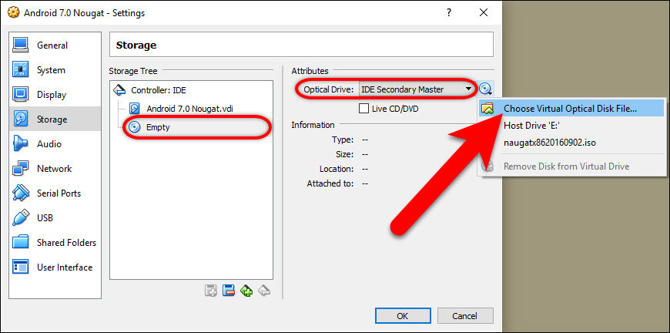Open the Optical Drive IDE Secondary Master dropdown
The image size is (670, 333).
(417, 89)
